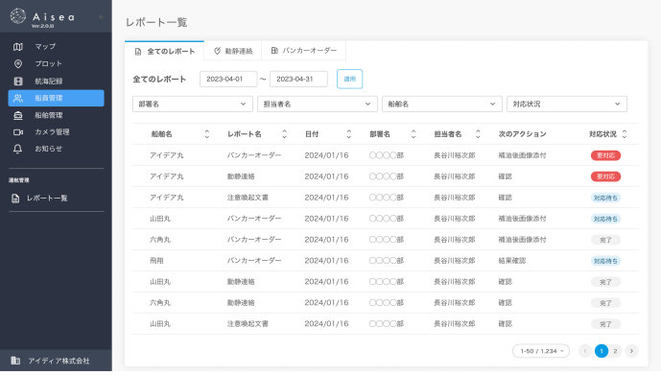Image resolution: width=661 pixels, height=375 pixels.
Task: Click the start date field 2023-04-01
Action: (228, 79)
